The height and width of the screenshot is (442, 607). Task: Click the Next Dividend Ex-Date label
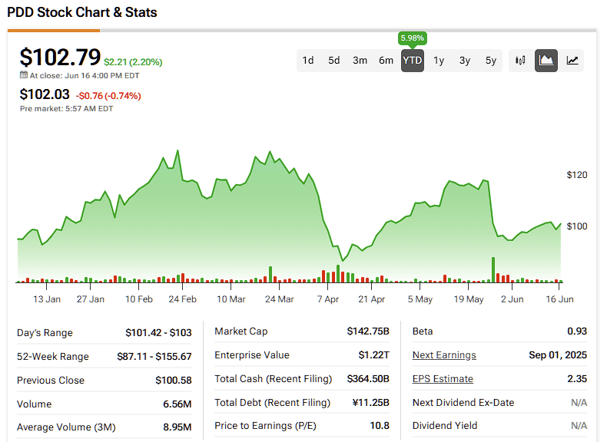pos(463,403)
